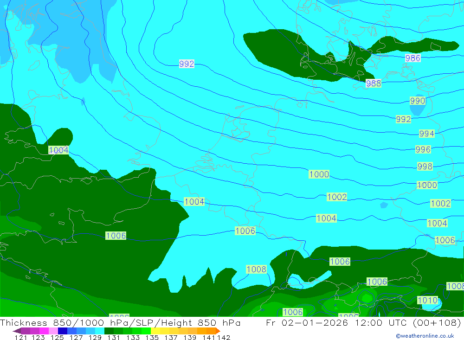This screenshot has height=340, width=464.
Task: Click the '12:00 UTC' time text
Action: pos(381,322)
